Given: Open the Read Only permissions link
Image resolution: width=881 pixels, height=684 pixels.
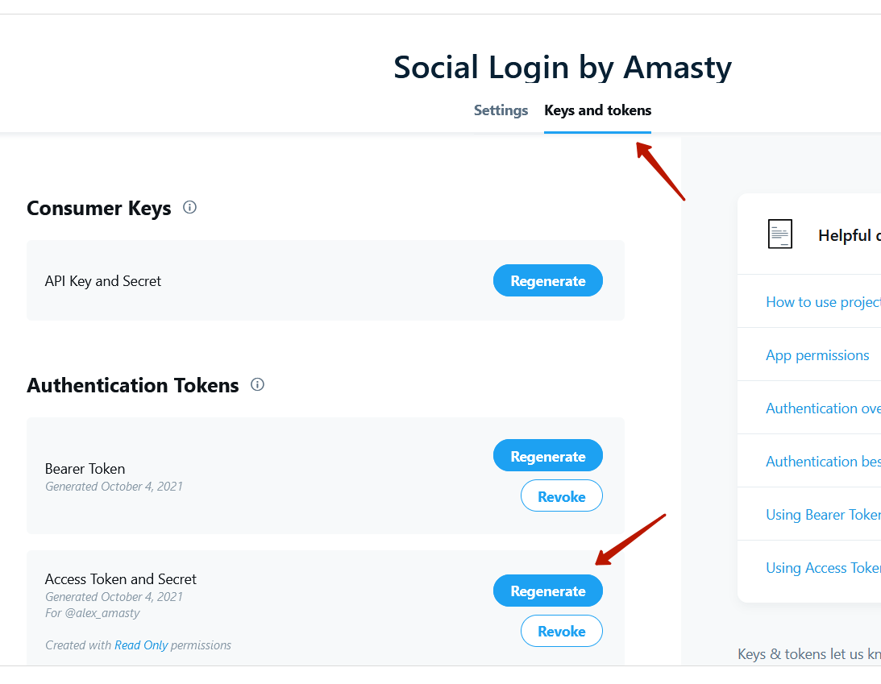Looking at the screenshot, I should (x=141, y=645).
